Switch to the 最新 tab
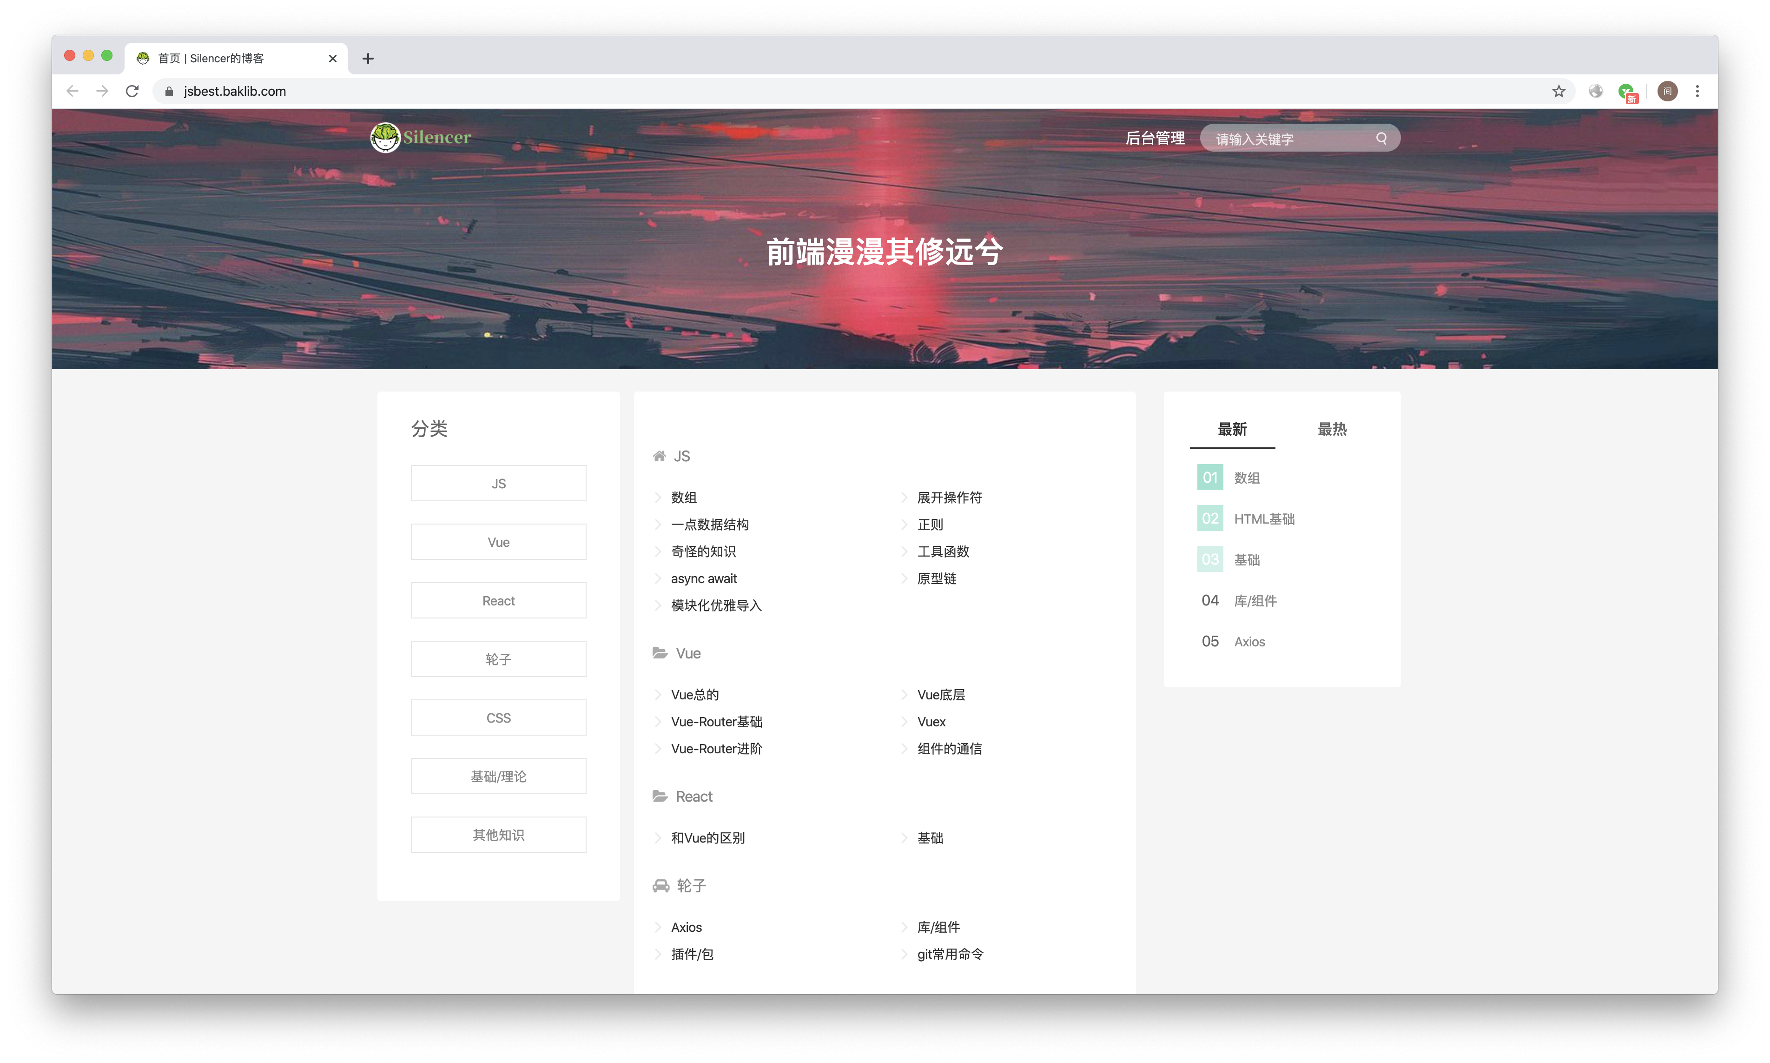This screenshot has width=1770, height=1063. pos(1232,429)
